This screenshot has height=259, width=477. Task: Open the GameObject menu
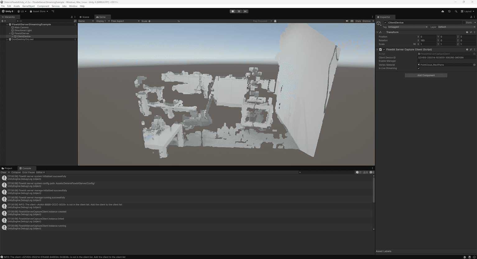pyautogui.click(x=28, y=6)
